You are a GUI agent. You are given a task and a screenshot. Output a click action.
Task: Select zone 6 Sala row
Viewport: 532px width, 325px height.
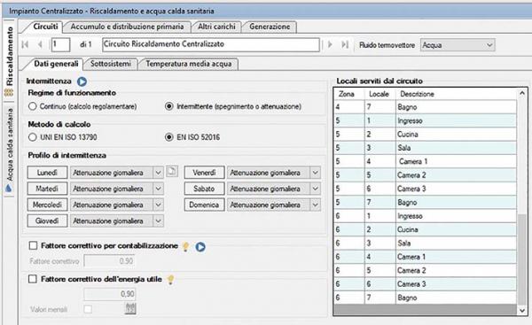pos(426,243)
